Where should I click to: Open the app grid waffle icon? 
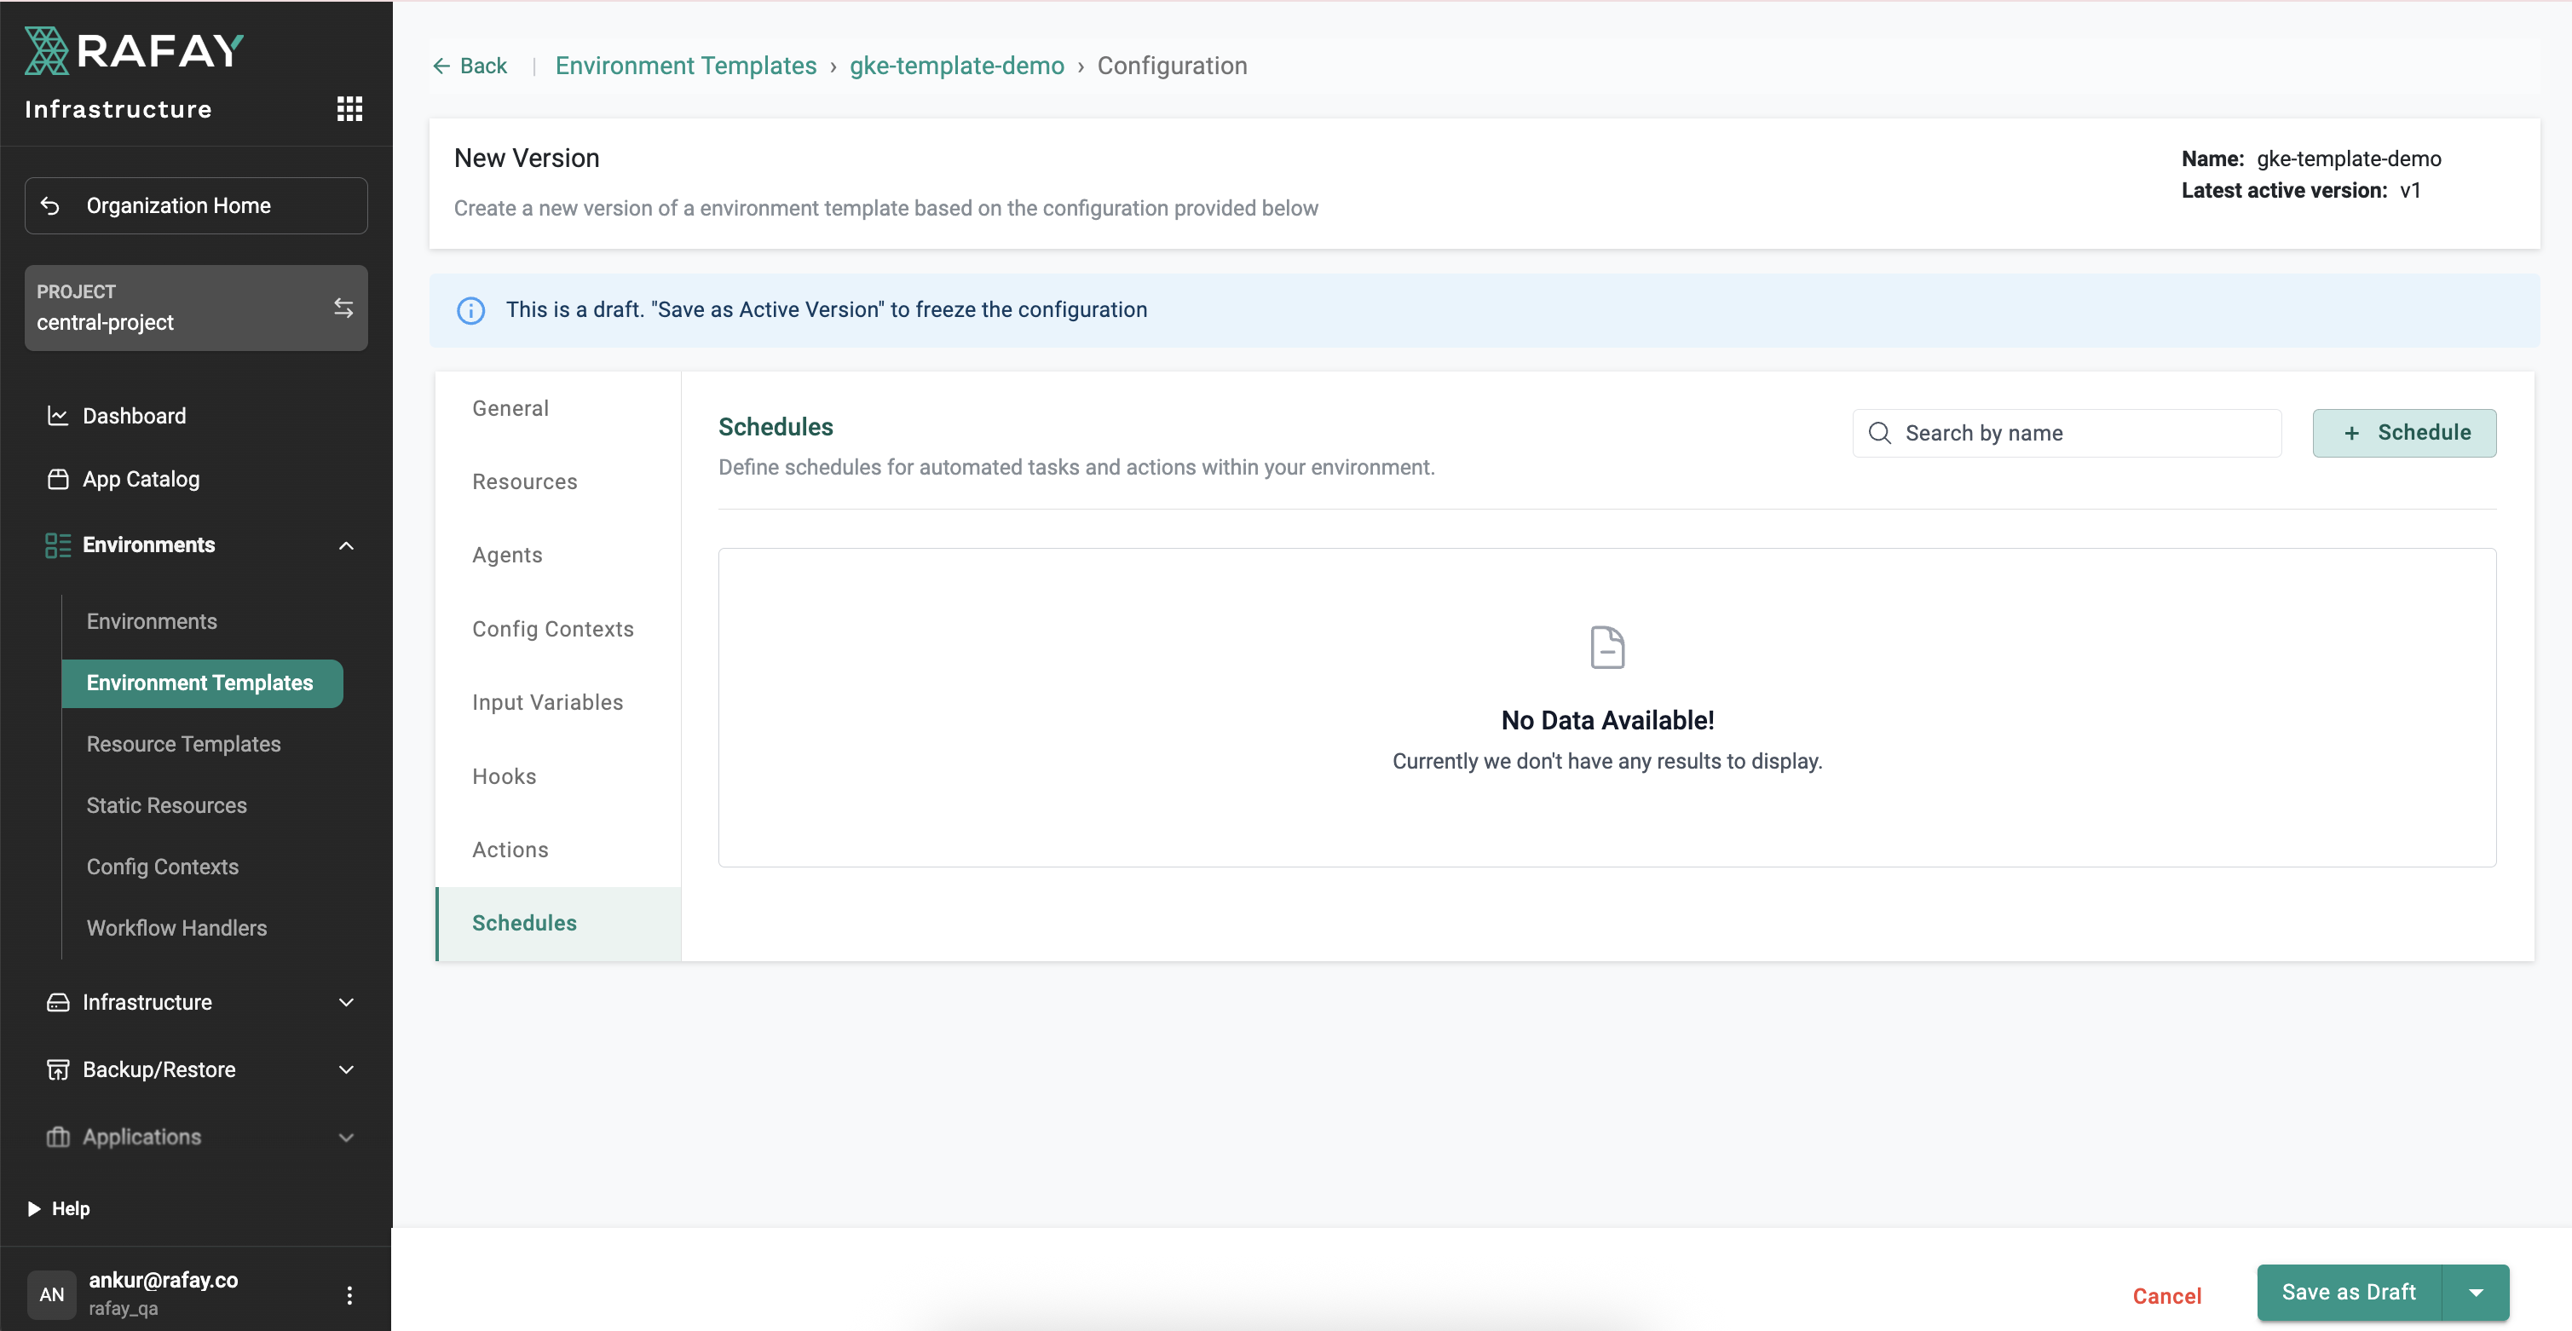pyautogui.click(x=349, y=108)
